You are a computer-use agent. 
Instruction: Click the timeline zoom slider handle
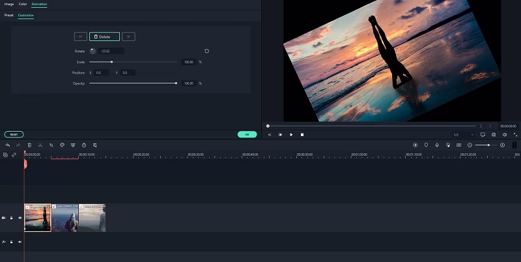tap(488, 145)
